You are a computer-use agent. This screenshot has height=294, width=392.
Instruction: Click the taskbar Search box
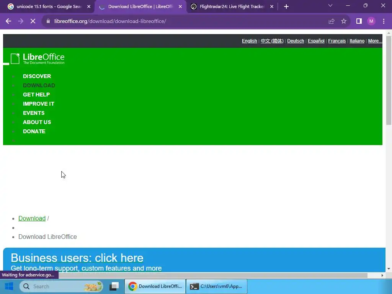(x=61, y=286)
